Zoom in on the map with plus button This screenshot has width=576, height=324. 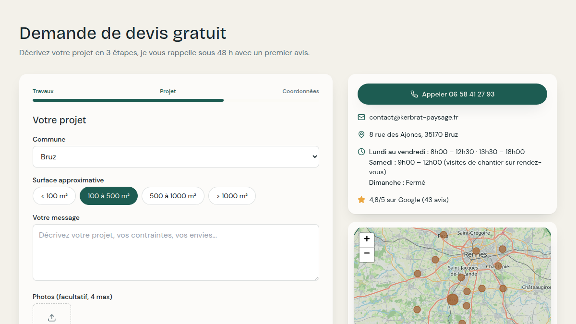coord(367,239)
